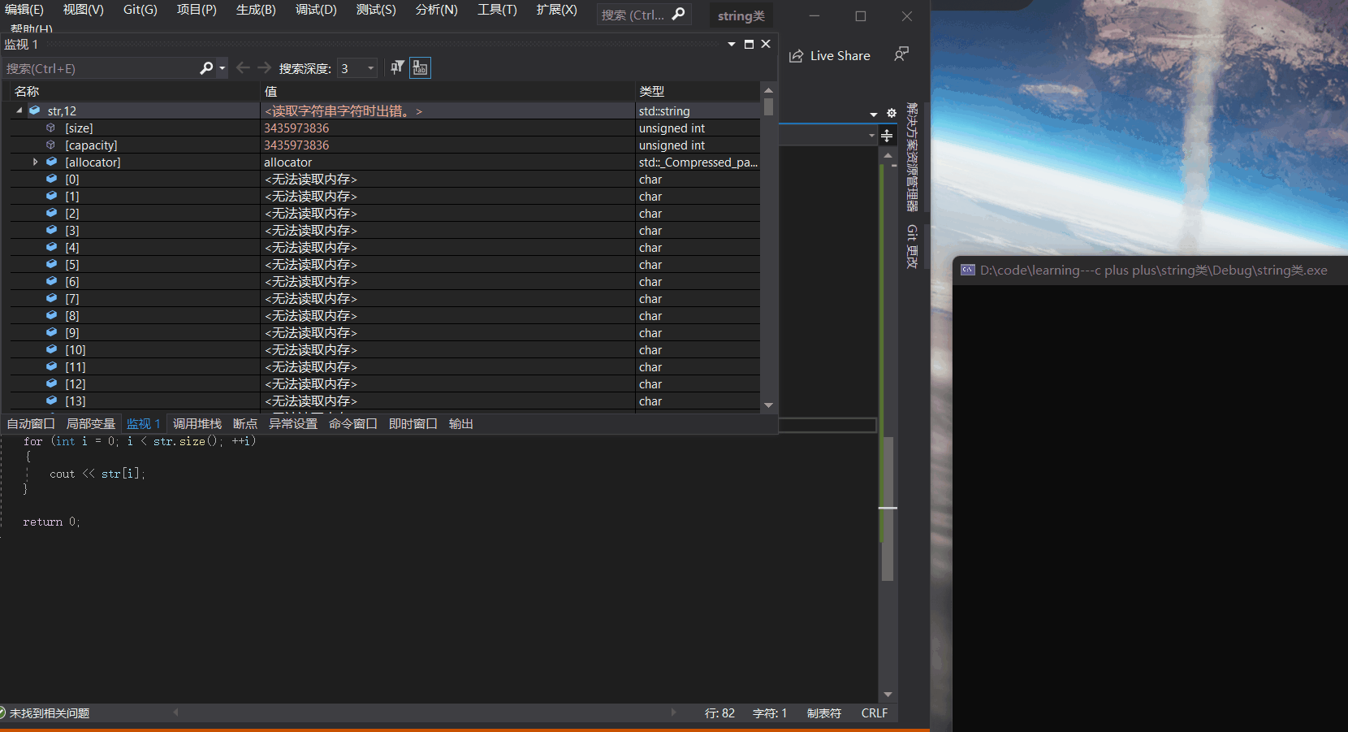Click the console icon of string类.exe window

point(967,271)
